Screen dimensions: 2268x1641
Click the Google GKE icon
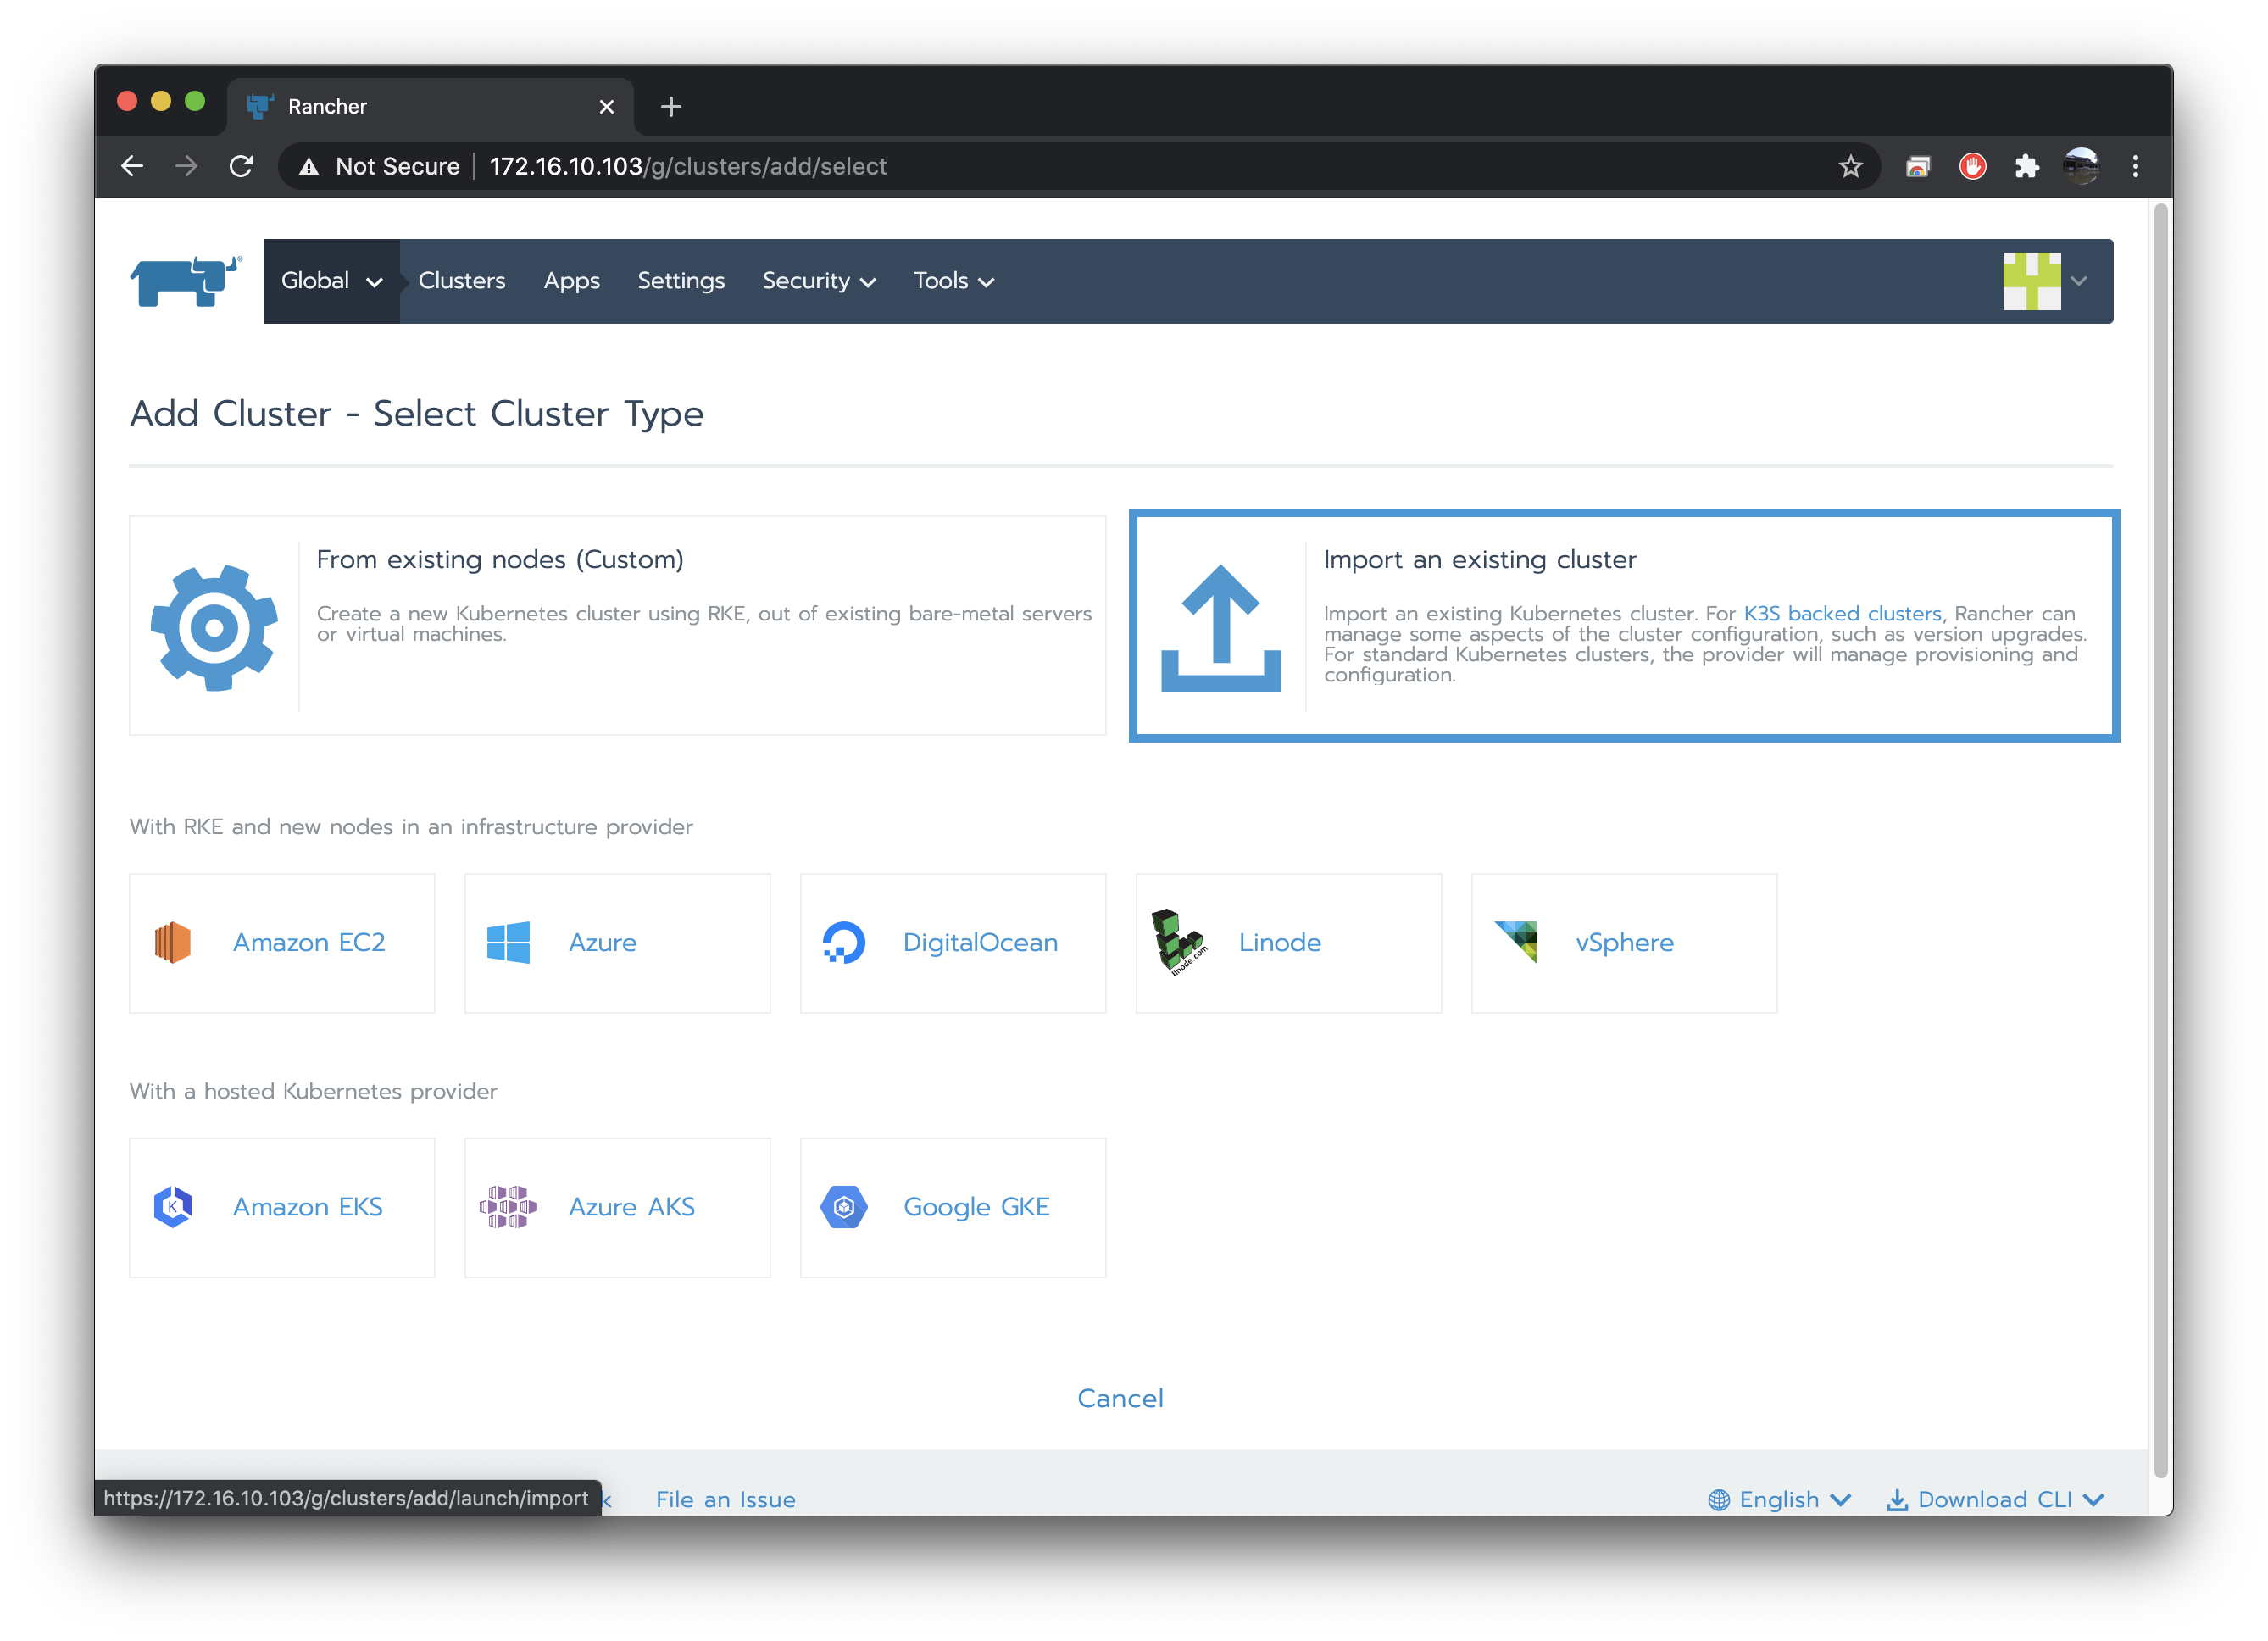point(844,1207)
